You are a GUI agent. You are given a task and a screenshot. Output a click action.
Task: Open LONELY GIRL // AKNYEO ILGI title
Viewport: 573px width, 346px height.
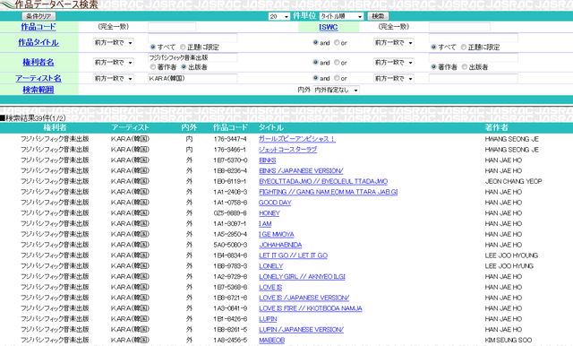coord(302,277)
